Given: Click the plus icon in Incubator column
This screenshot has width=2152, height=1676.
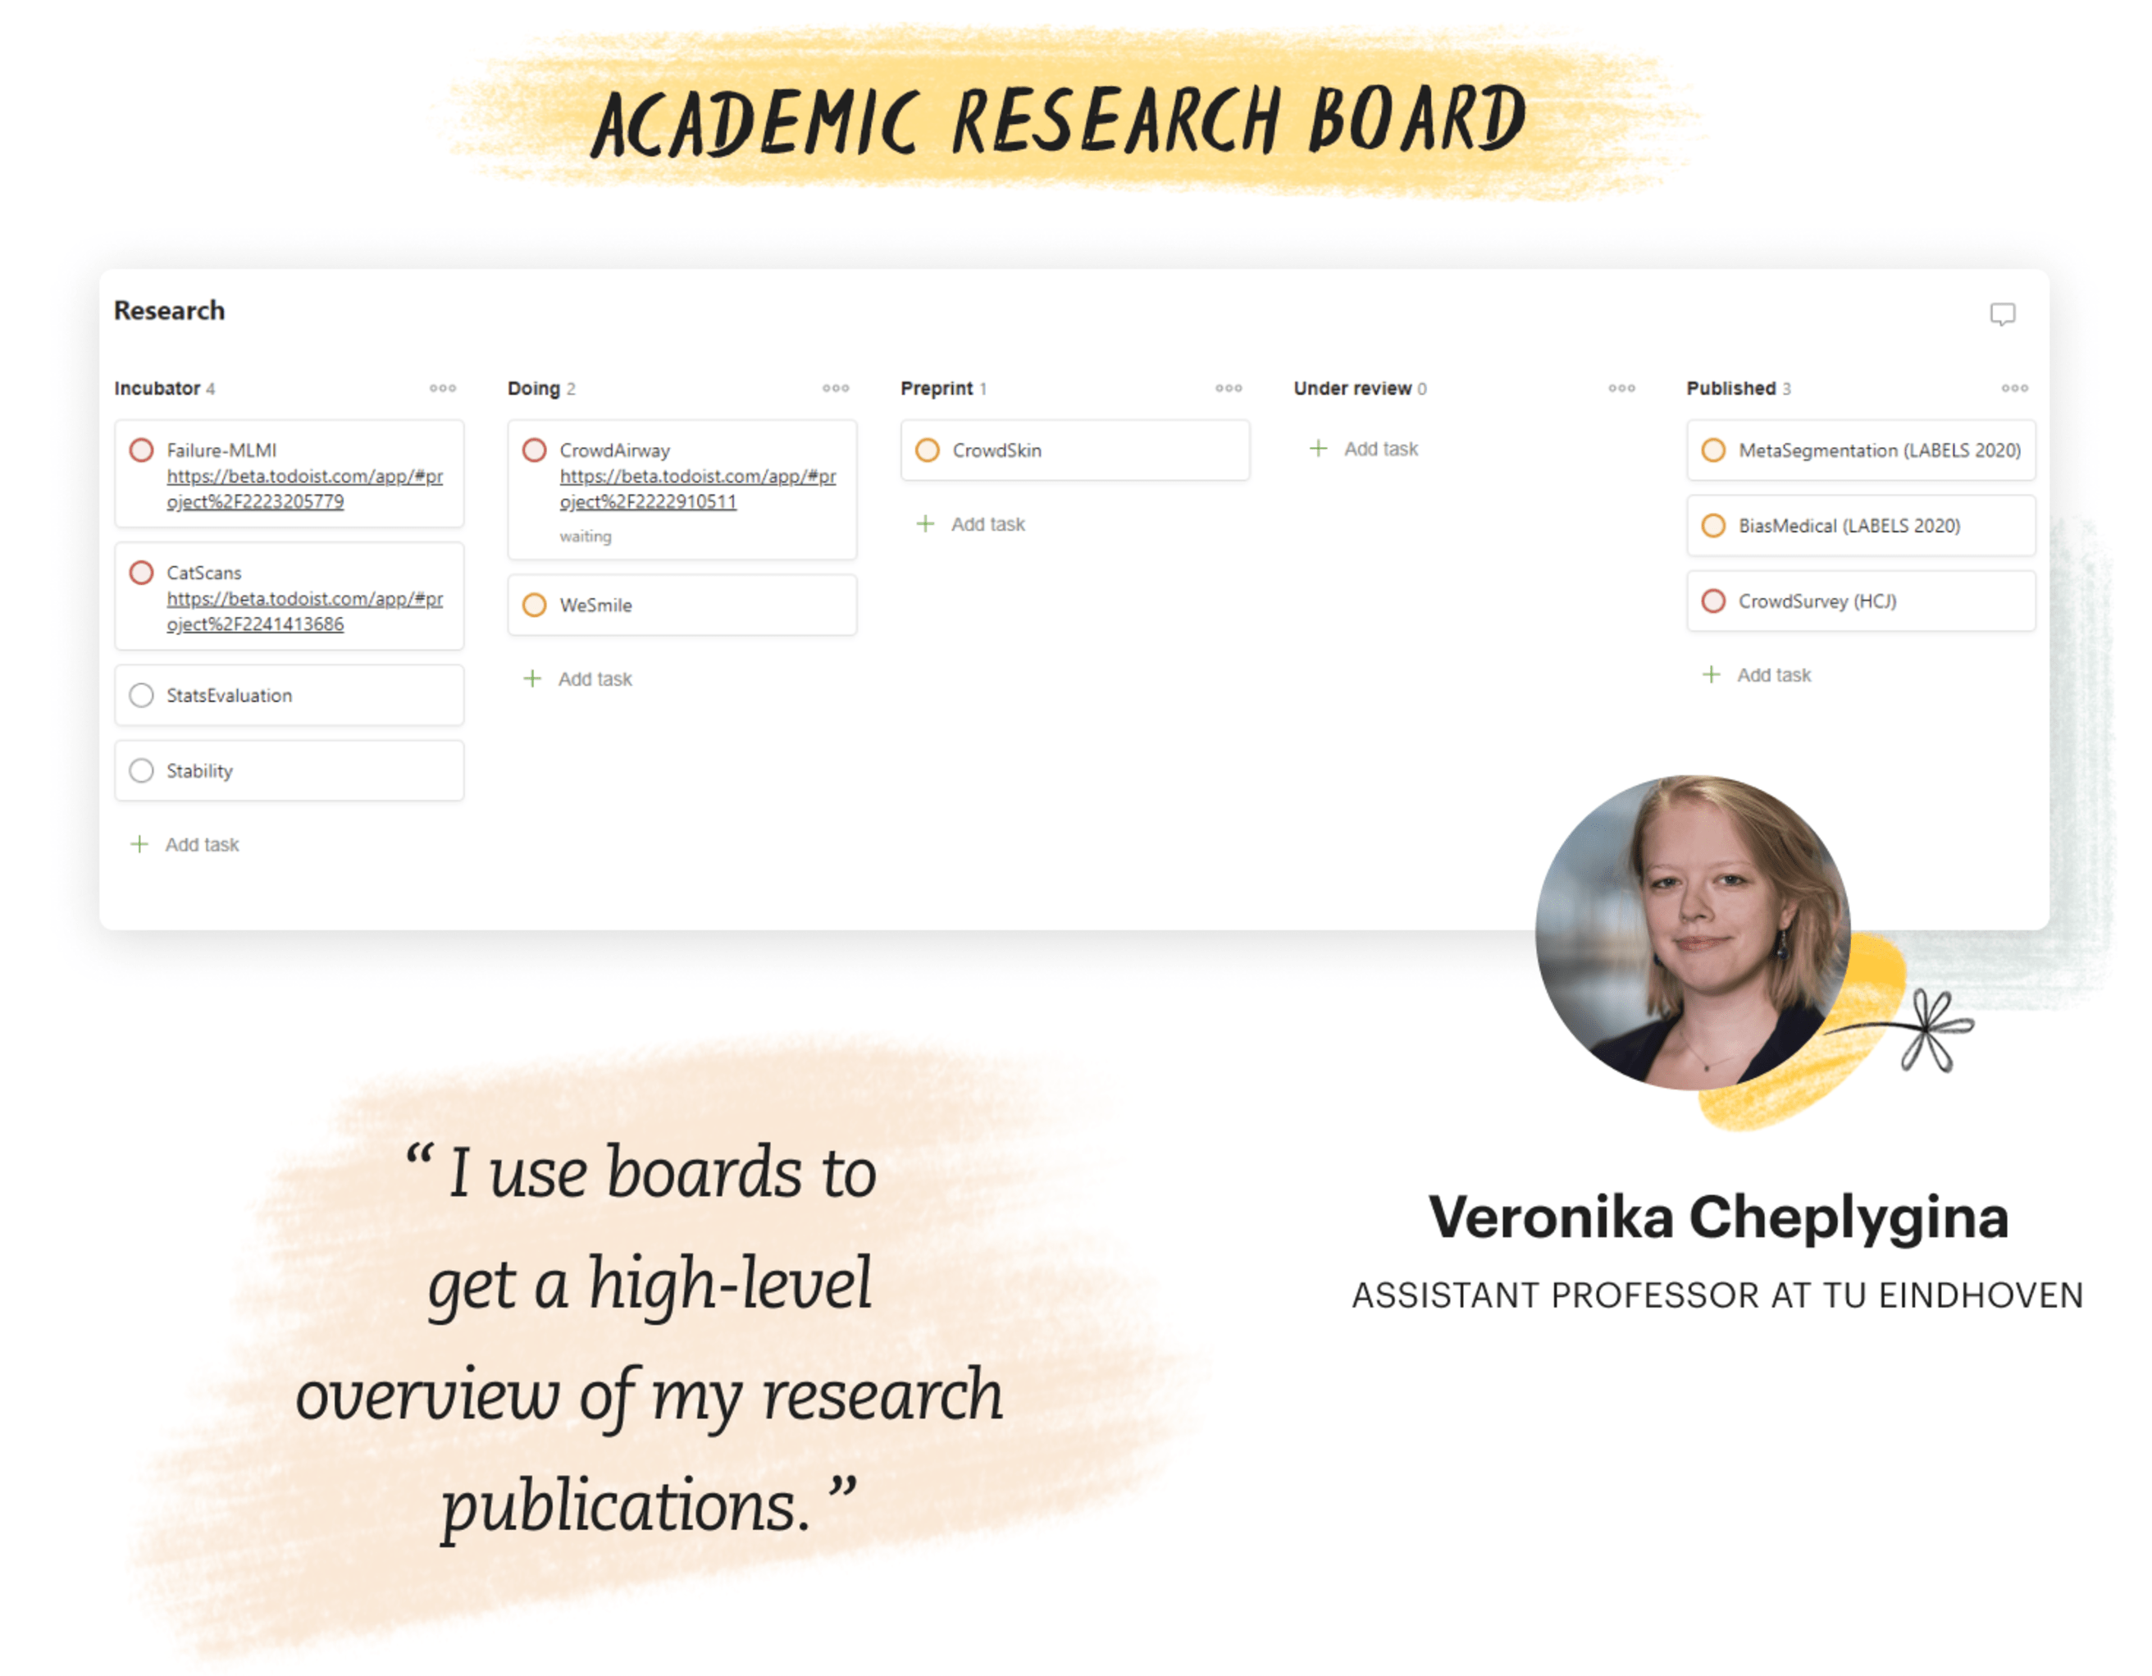Looking at the screenshot, I should pos(140,845).
